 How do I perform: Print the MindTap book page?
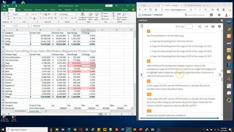tap(213, 26)
